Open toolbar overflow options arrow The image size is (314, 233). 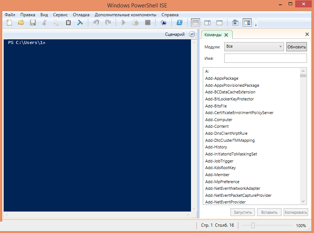(256, 25)
